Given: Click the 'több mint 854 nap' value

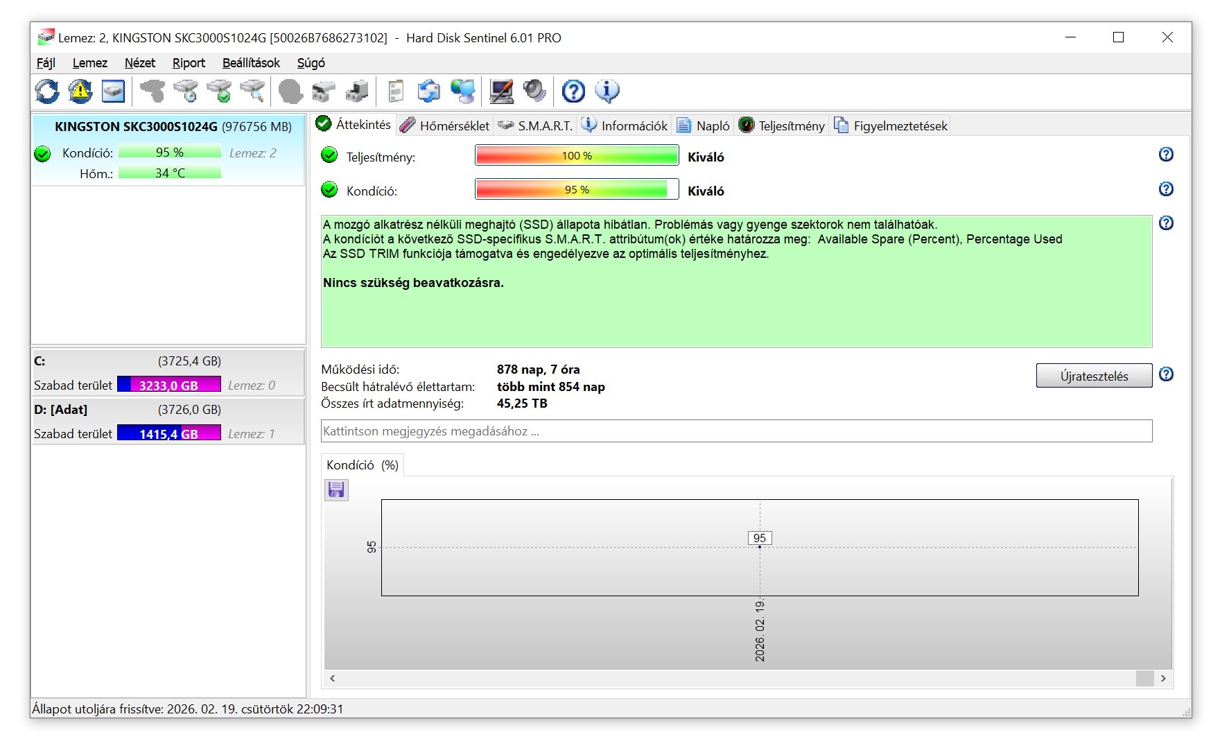Looking at the screenshot, I should pos(550,387).
